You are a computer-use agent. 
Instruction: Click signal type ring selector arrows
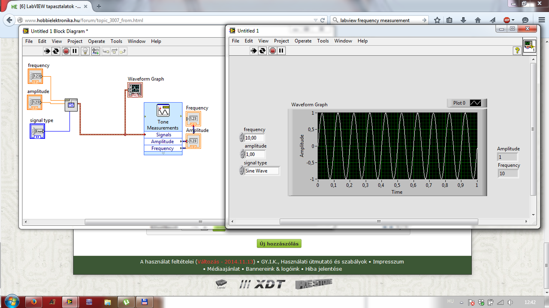tap(241, 170)
